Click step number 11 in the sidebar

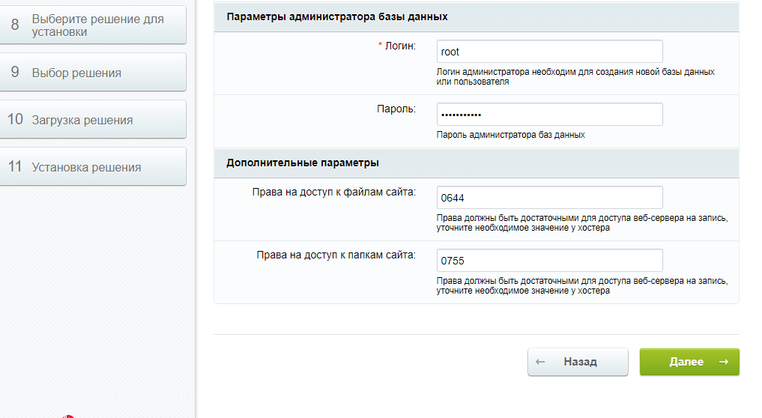tap(15, 167)
